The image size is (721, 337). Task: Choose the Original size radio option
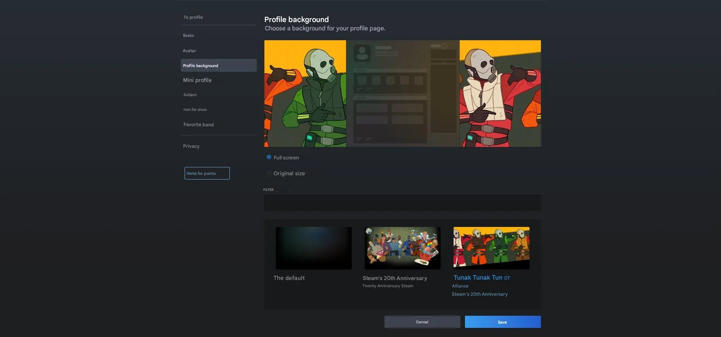269,173
